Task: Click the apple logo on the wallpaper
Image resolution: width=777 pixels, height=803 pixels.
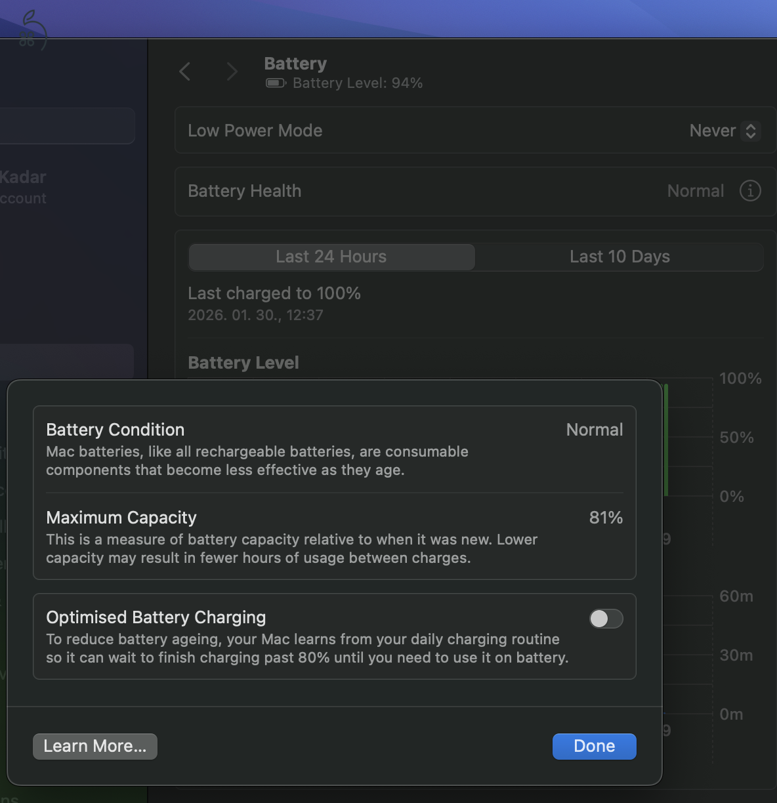Action: pos(33,26)
